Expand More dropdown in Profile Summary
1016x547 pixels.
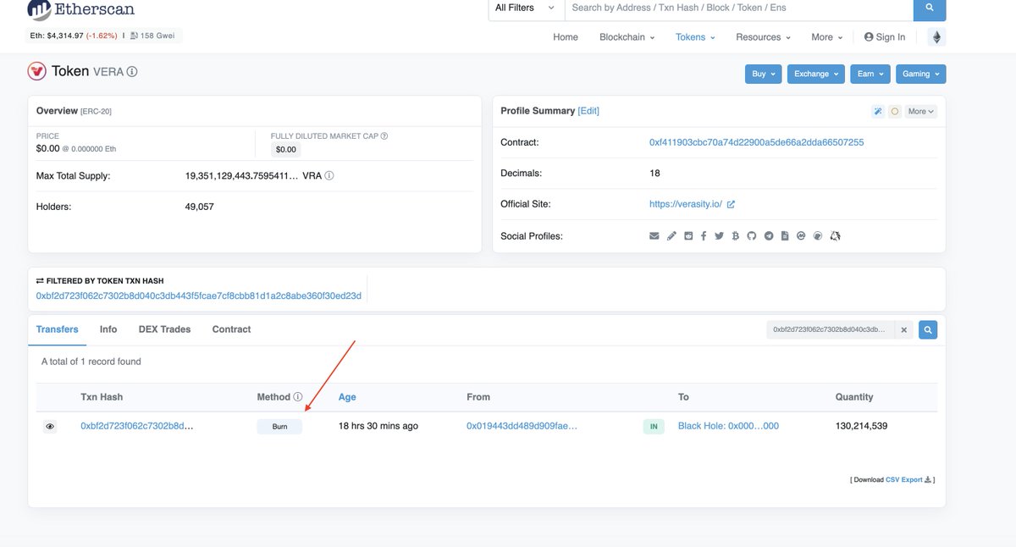tap(920, 111)
